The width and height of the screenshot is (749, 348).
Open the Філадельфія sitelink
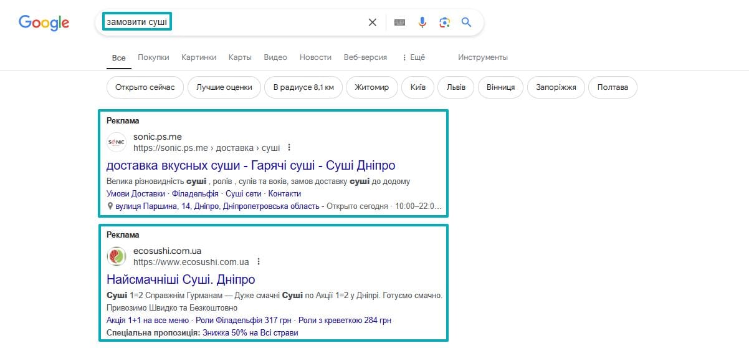[195, 193]
